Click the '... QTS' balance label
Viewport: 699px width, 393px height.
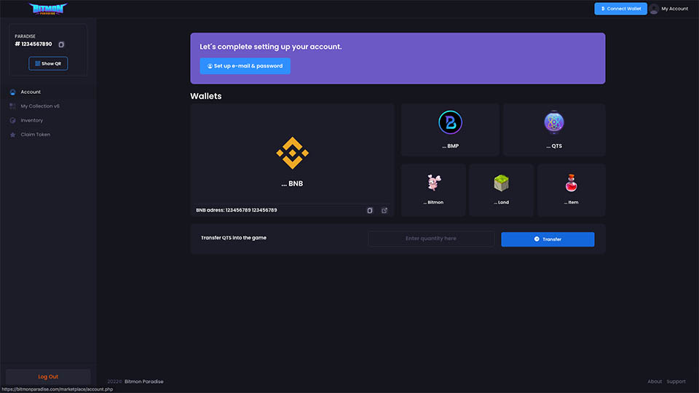click(554, 146)
